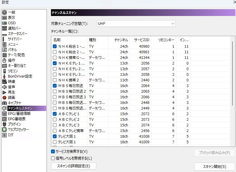The image size is (236, 172).
Task: Sort channels by サービスID column header
Action: [141, 40]
